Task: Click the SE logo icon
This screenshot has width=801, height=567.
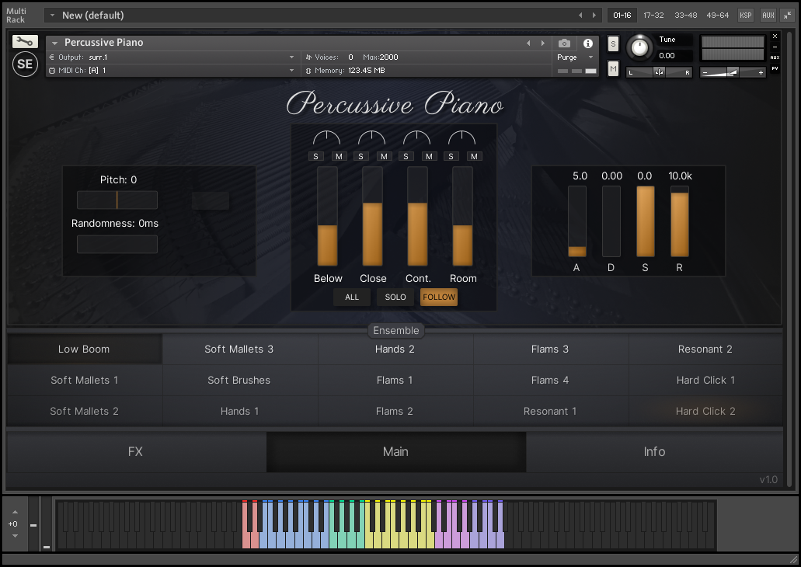Action: click(x=25, y=64)
